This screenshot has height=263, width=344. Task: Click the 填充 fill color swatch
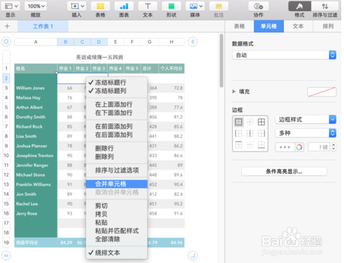pos(322,92)
